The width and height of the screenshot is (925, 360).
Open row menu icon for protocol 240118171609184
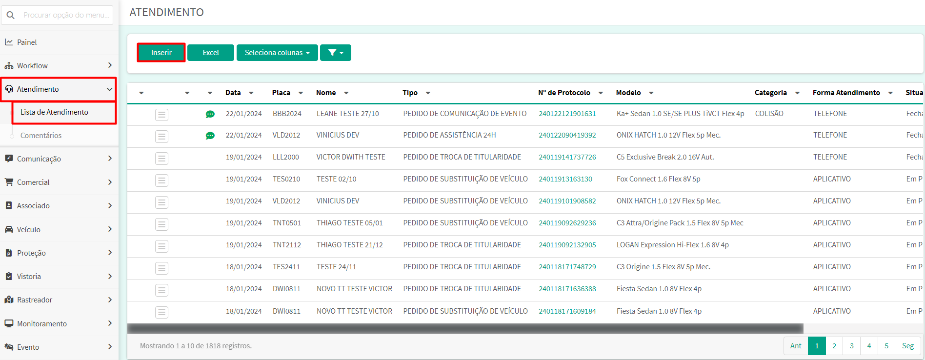(161, 312)
